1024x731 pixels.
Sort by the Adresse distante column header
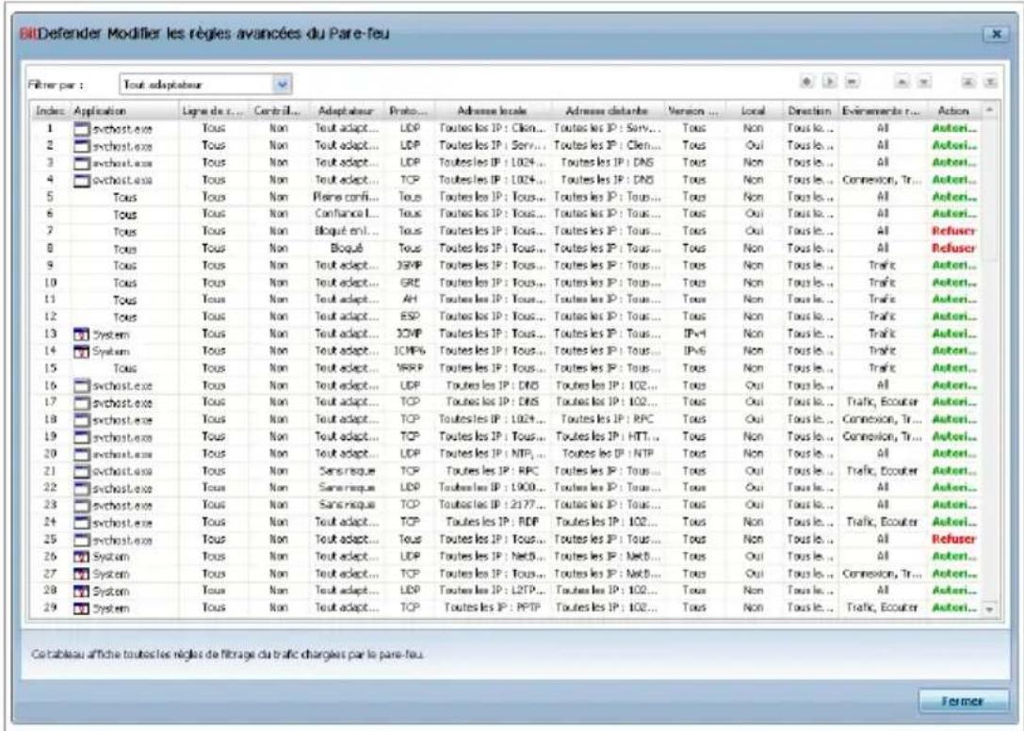pyautogui.click(x=607, y=111)
